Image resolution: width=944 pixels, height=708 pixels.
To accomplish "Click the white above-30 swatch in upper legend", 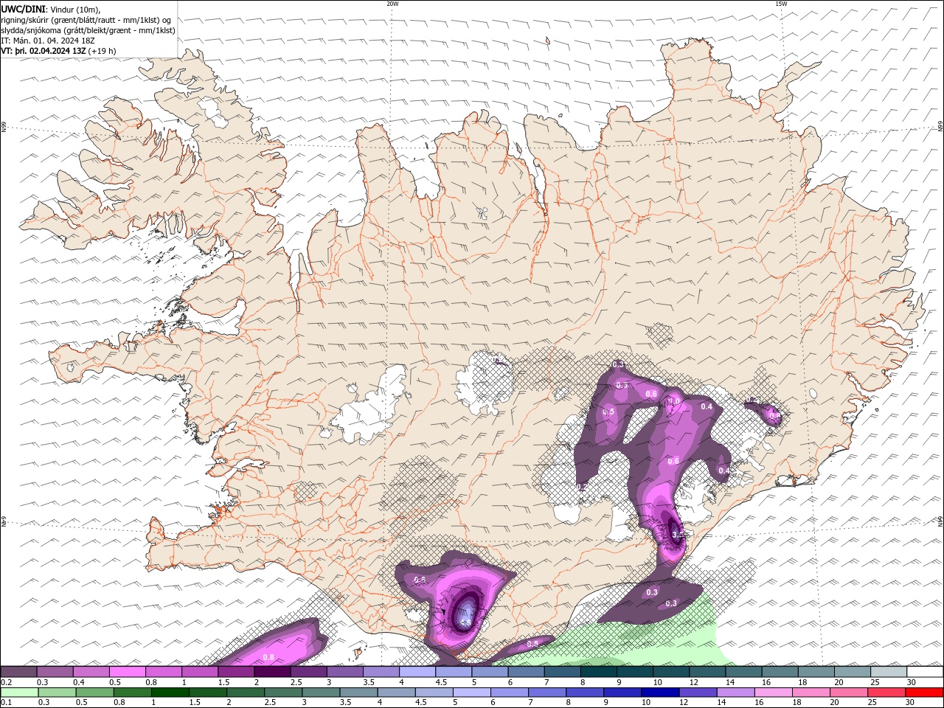I will (924, 672).
